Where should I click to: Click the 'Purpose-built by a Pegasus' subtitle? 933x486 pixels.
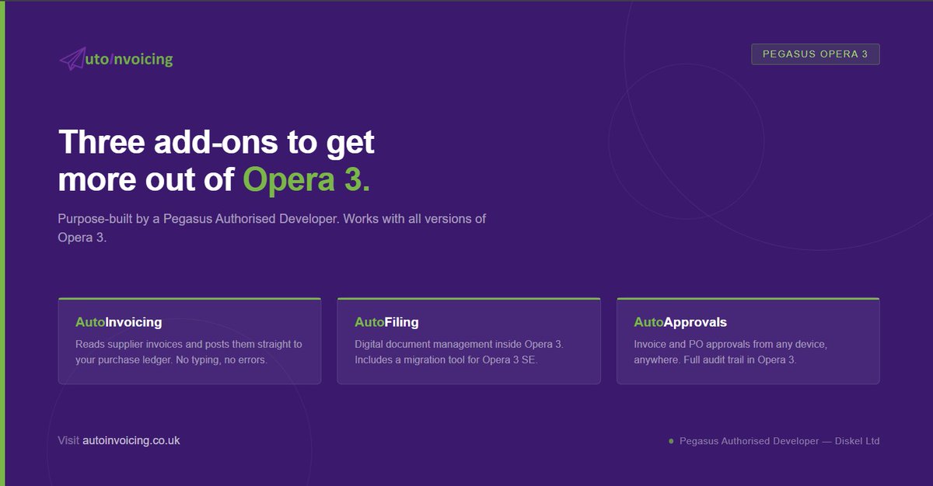(272, 228)
